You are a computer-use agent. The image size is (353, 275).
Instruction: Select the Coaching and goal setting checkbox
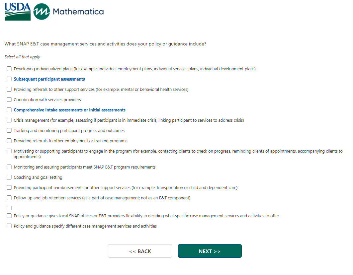9,177
